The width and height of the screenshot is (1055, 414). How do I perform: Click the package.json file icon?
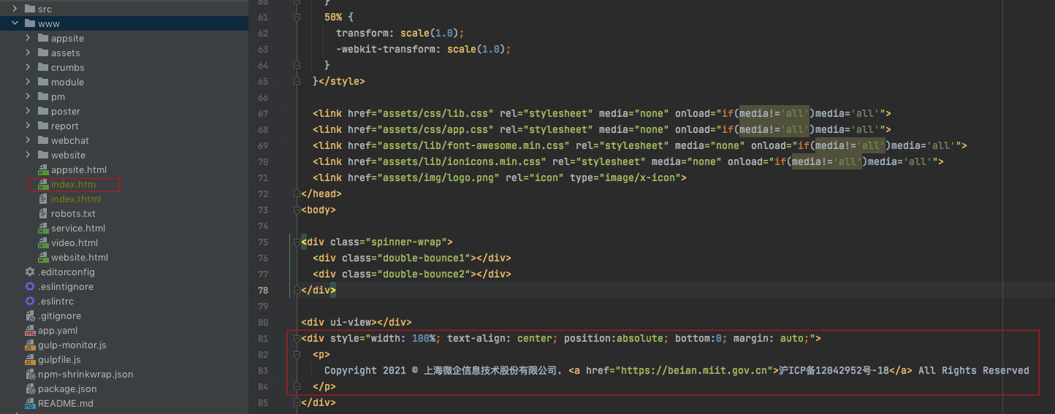(30, 388)
